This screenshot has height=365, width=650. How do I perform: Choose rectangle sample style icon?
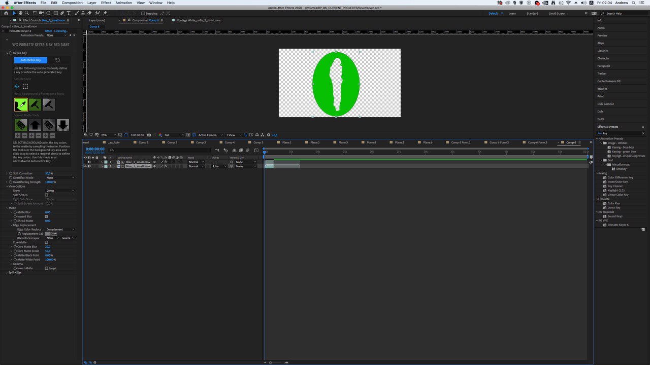pyautogui.click(x=25, y=86)
